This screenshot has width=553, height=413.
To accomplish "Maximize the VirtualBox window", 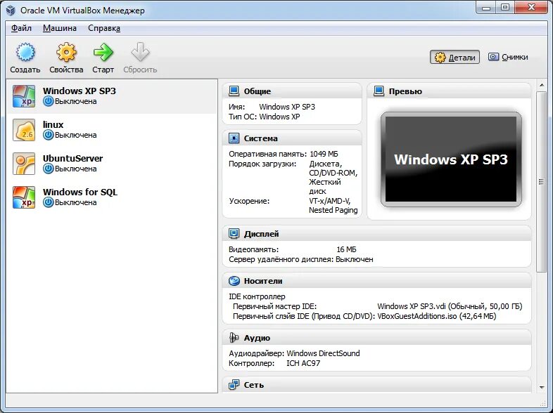I will [x=505, y=7].
